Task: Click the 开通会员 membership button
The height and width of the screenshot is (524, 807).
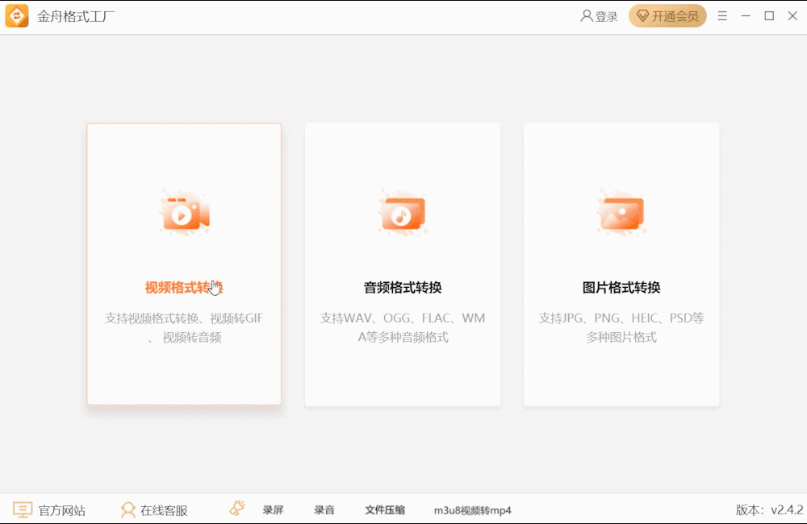Action: [x=668, y=15]
